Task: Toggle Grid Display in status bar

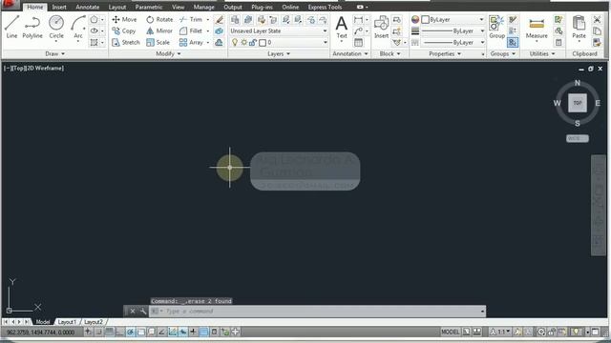Action: pos(110,332)
